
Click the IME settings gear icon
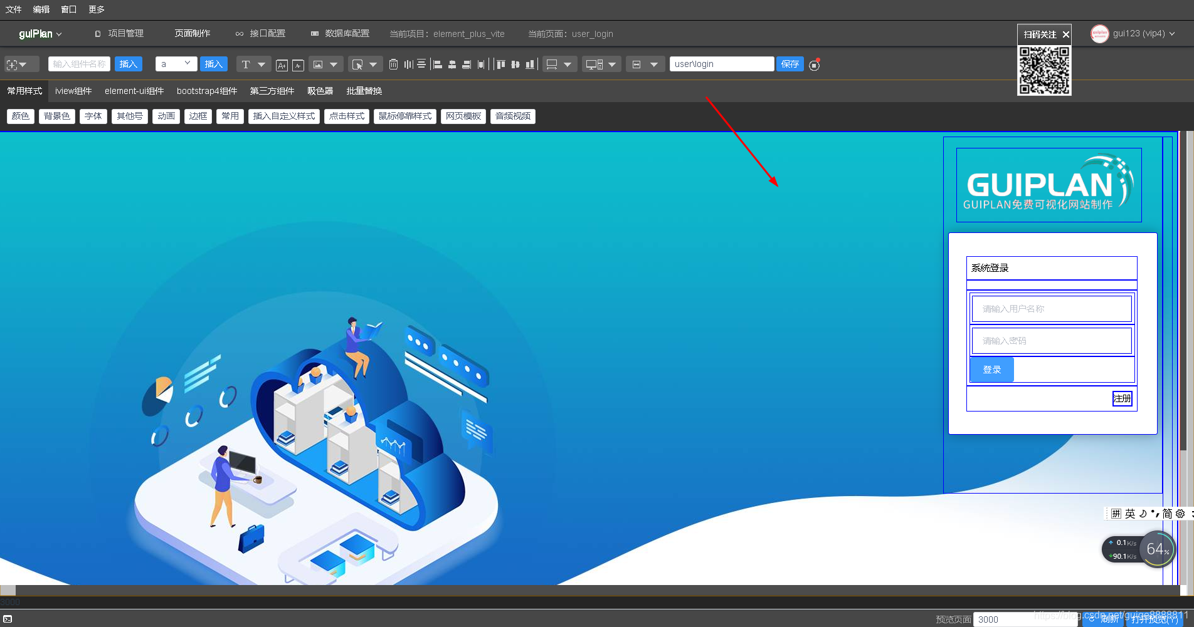click(x=1180, y=514)
